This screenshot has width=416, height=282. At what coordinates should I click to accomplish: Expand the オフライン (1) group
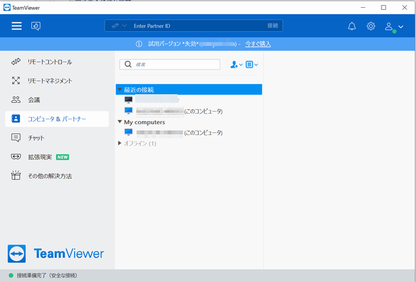tap(120, 143)
